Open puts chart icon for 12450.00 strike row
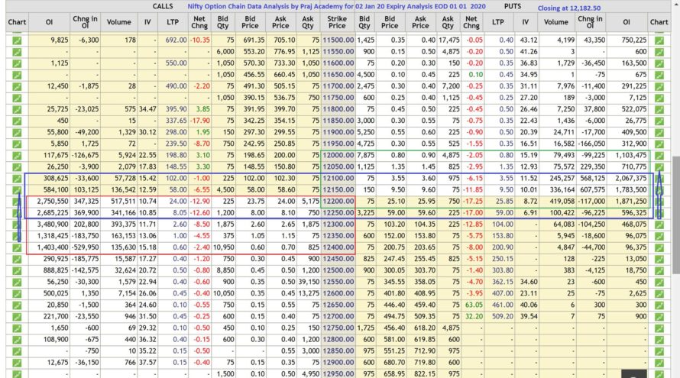 coord(659,259)
